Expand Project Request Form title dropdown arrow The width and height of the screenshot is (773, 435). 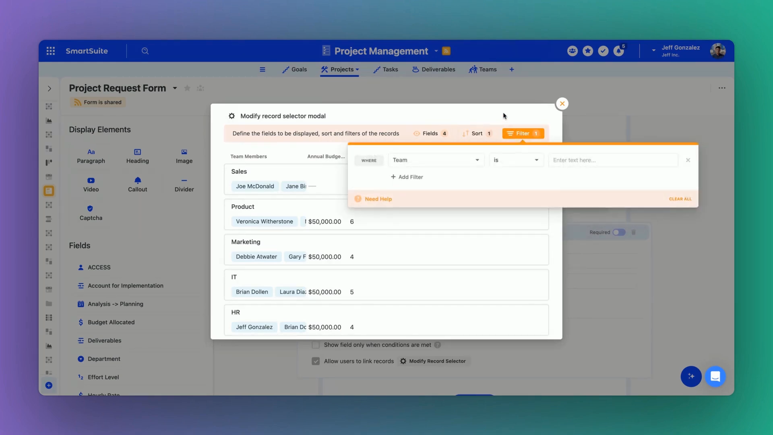[175, 88]
